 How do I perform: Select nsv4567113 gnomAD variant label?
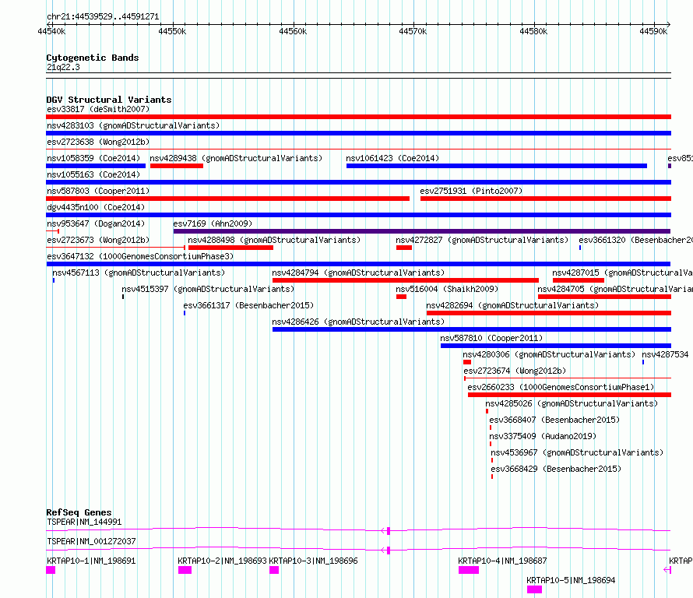tap(139, 273)
